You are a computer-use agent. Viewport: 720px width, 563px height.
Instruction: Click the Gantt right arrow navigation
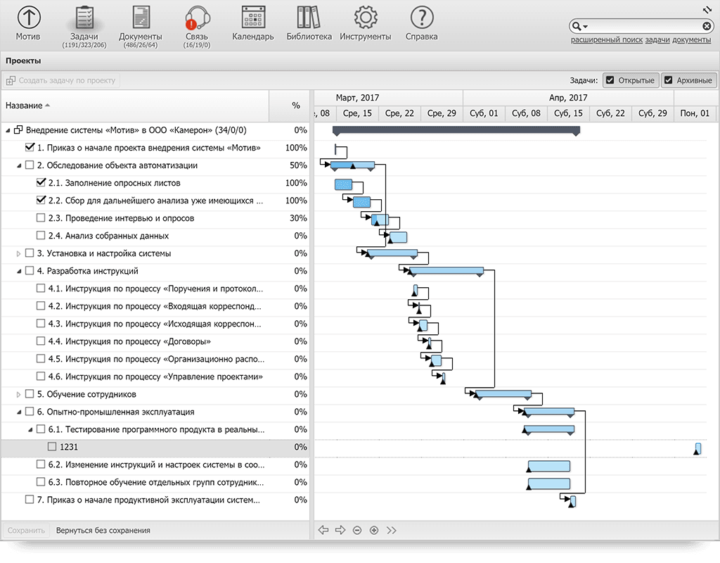(x=340, y=531)
